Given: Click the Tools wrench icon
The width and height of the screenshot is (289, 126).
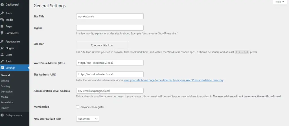Looking at the screenshot, I should (2, 61).
